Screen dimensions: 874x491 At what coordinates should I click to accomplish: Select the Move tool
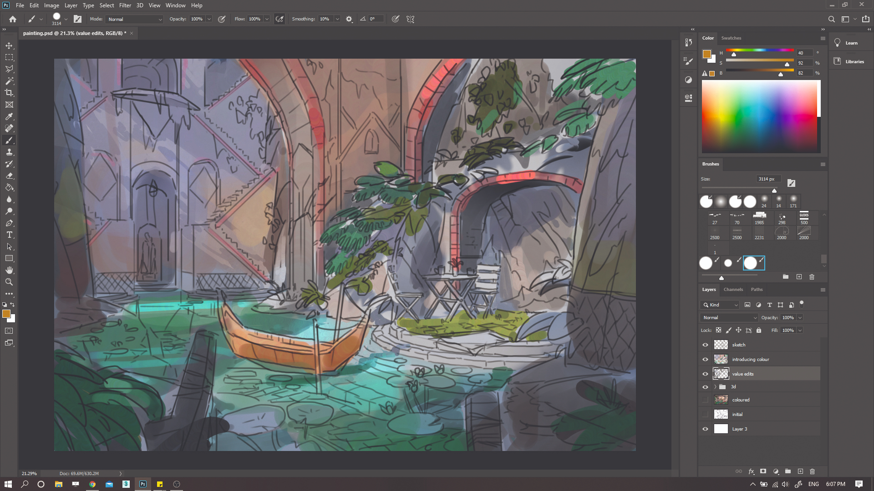tap(9, 45)
